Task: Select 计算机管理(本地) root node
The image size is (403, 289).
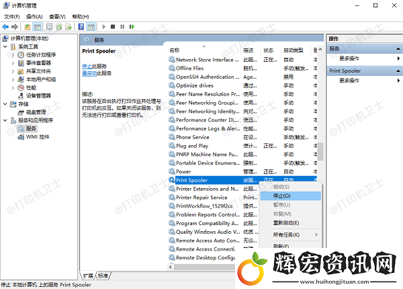Action: pos(30,38)
